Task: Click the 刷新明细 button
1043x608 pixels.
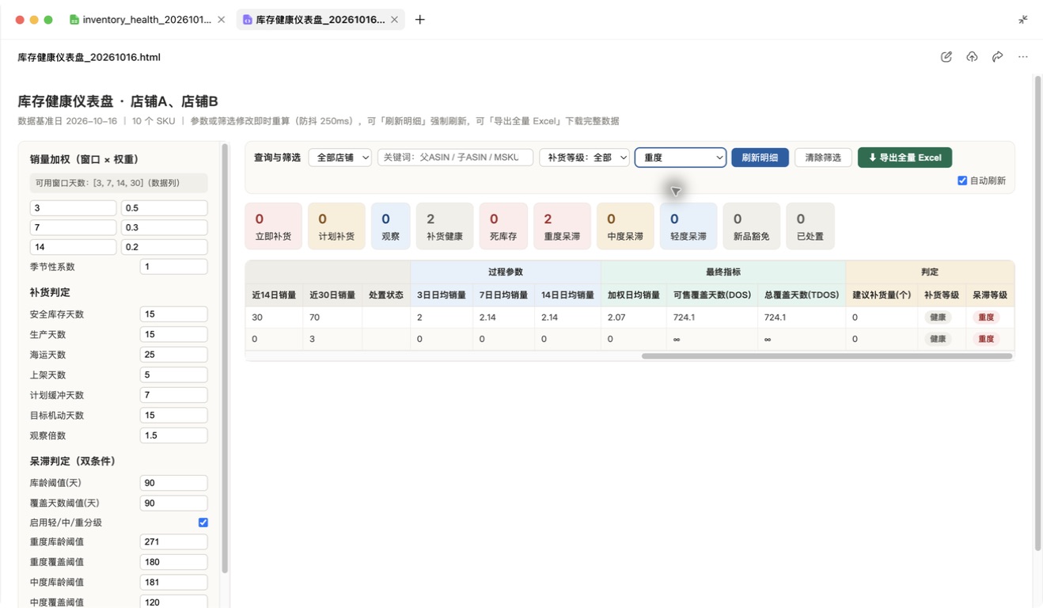Action: coord(760,158)
